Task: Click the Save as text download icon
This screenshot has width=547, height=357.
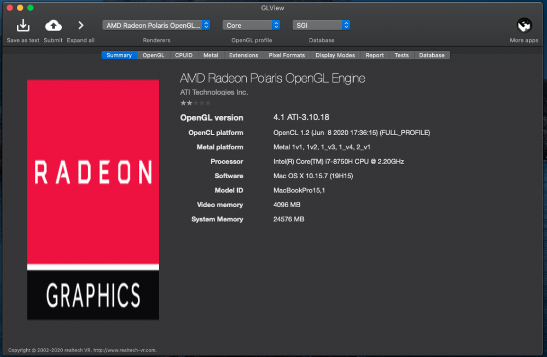Action: point(23,26)
